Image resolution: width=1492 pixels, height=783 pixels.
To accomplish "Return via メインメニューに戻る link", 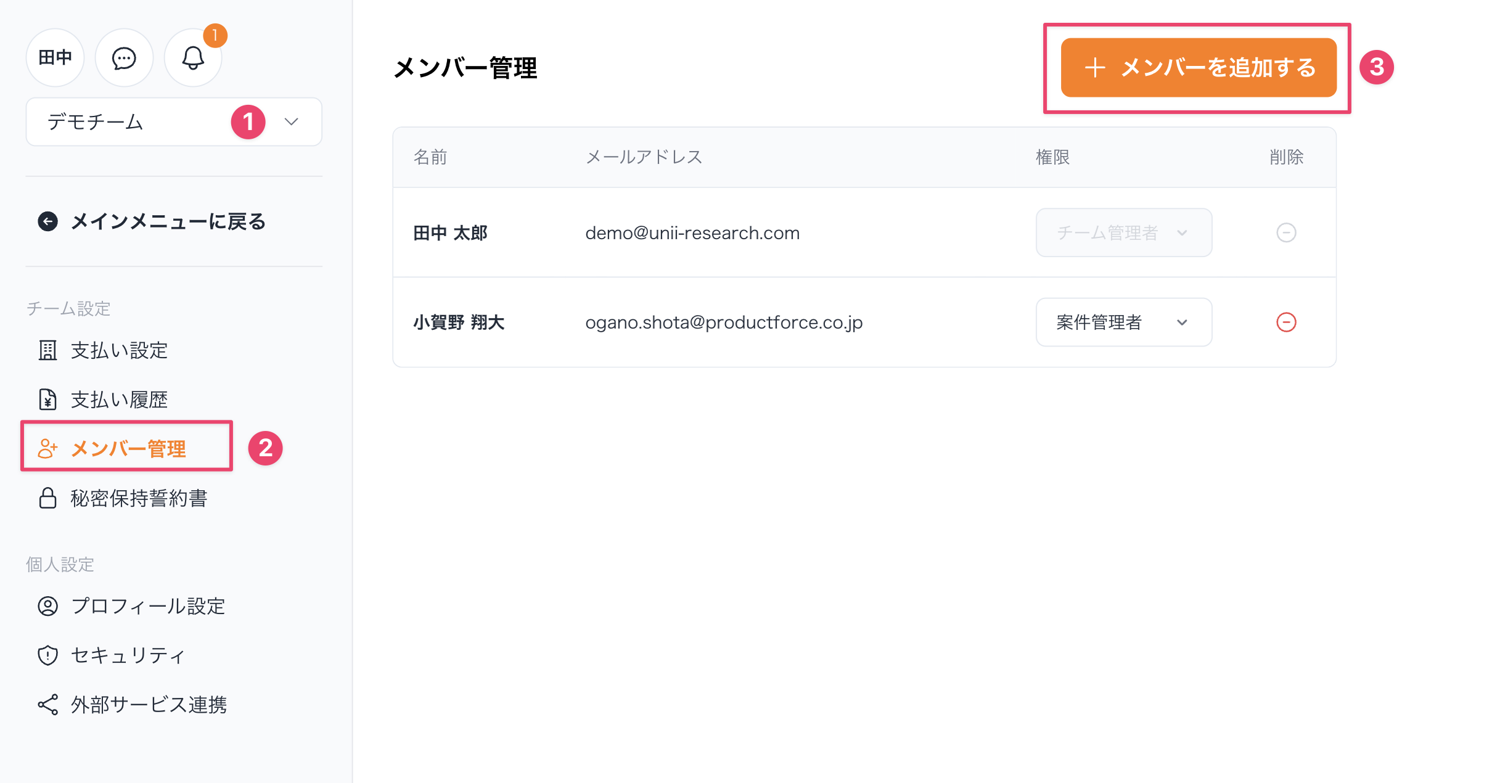I will pyautogui.click(x=168, y=221).
